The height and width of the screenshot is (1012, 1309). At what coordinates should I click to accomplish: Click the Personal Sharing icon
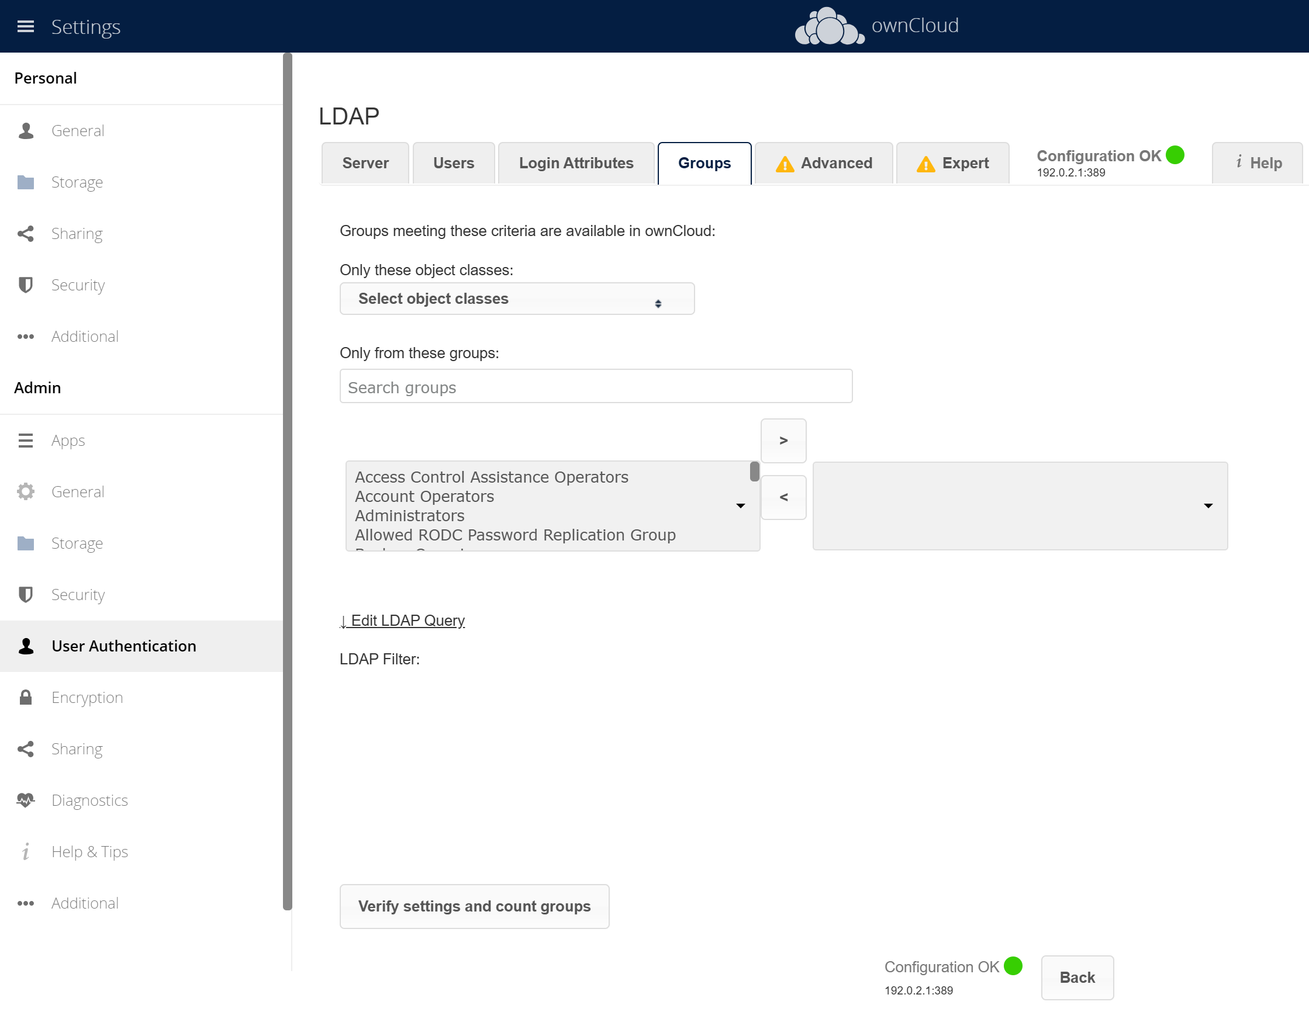coord(25,233)
